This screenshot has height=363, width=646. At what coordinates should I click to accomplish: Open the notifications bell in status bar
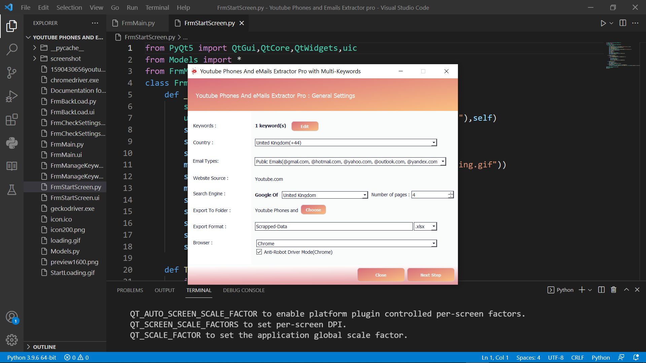pos(636,358)
